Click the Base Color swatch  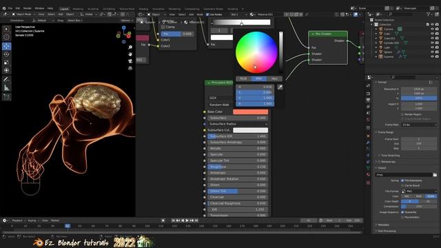pos(250,112)
